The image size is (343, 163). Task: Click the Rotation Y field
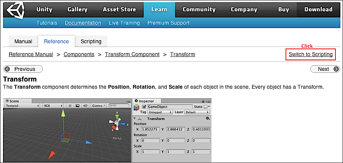(x=176, y=141)
